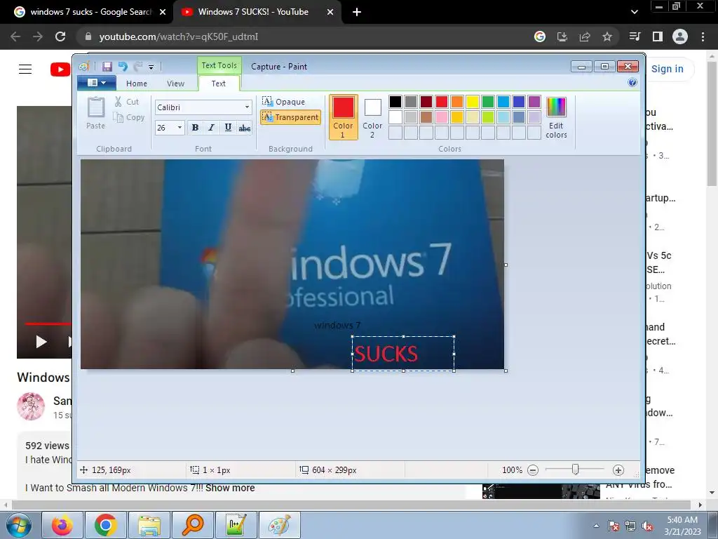Click the channel avatar under the video
The width and height of the screenshot is (718, 539).
tap(31, 406)
